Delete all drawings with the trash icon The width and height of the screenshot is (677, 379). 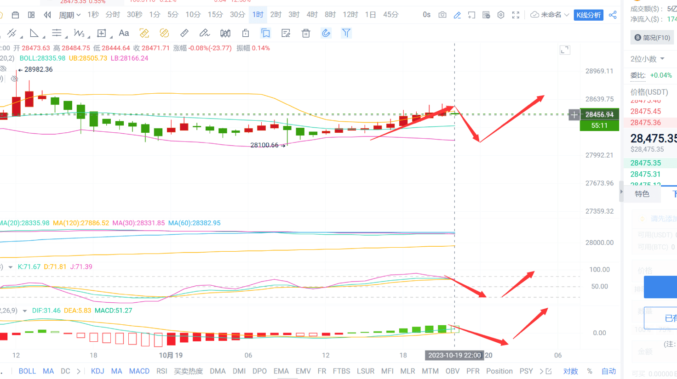click(306, 33)
